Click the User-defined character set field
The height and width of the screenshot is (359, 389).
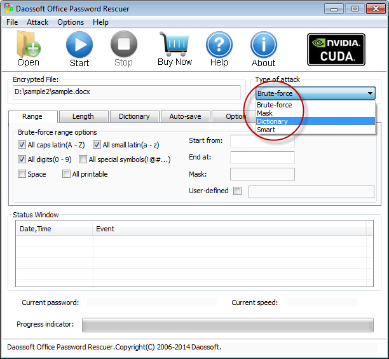point(311,192)
